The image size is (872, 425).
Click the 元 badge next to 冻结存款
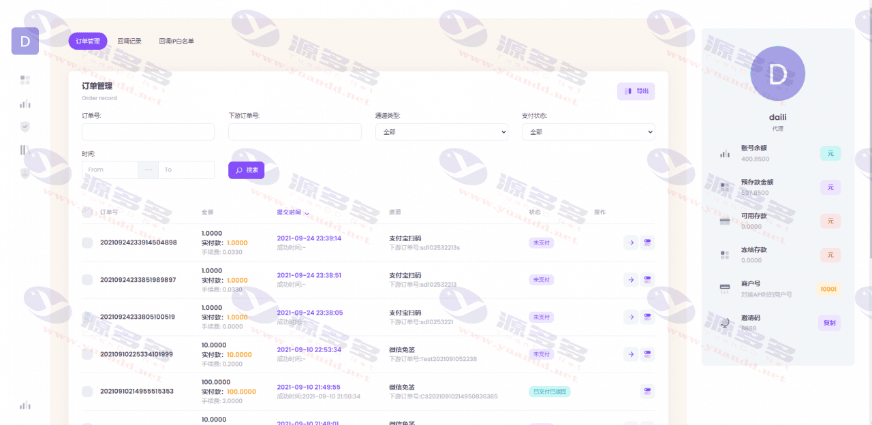[x=830, y=255]
